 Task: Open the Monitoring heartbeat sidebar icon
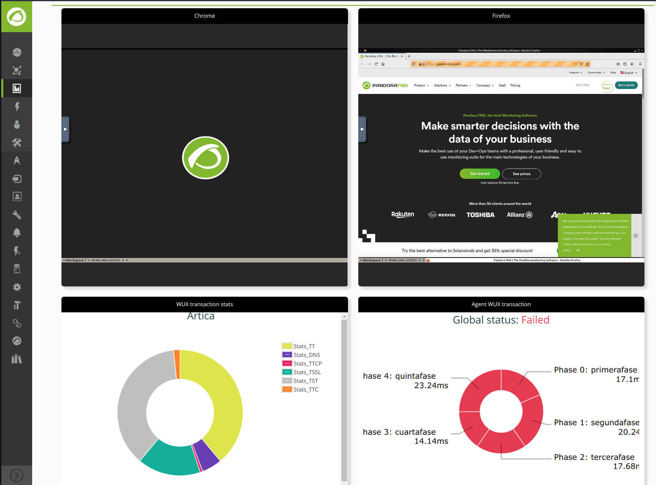[17, 52]
